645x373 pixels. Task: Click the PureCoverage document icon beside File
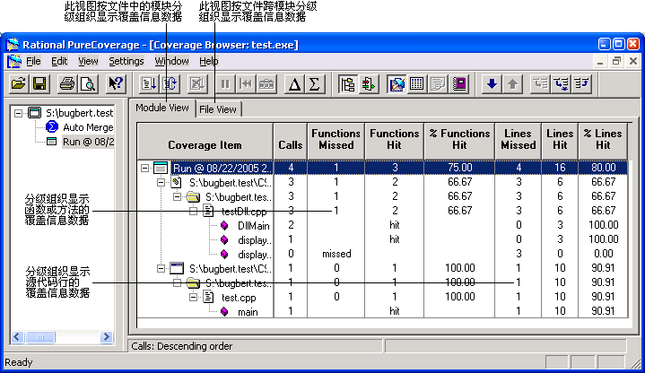[x=14, y=61]
